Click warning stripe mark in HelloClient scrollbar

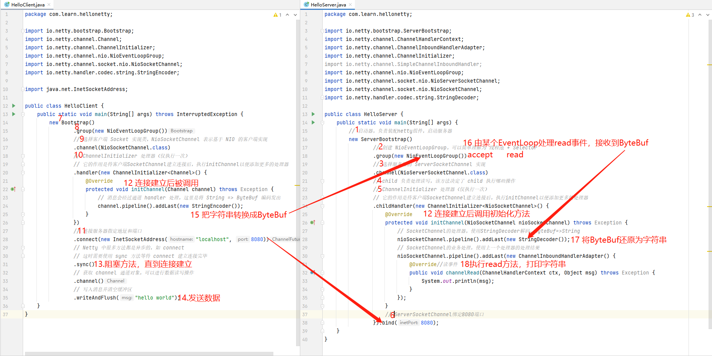pyautogui.click(x=298, y=185)
